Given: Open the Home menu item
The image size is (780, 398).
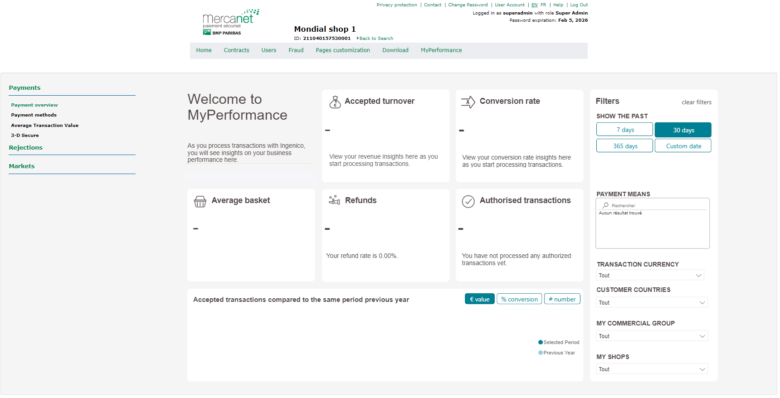Looking at the screenshot, I should click(204, 50).
